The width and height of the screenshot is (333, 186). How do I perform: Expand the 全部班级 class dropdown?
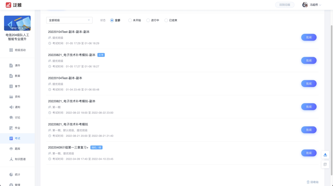point(69,20)
